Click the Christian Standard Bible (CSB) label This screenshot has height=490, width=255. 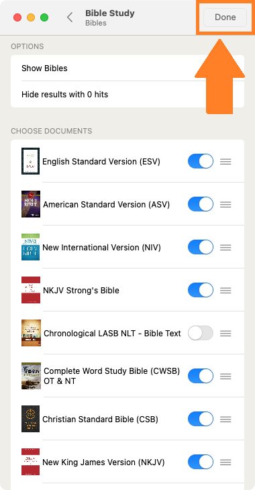click(100, 419)
